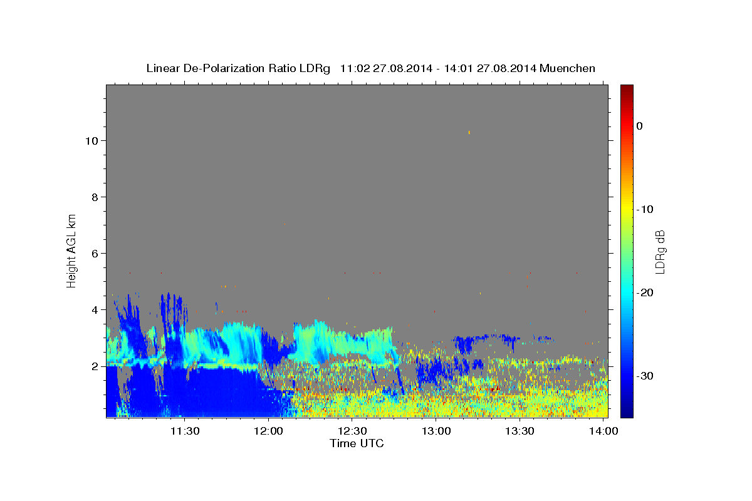Screen dimensions: 752x501
Task: Click the colorbar value label -10
Action: tap(645, 209)
